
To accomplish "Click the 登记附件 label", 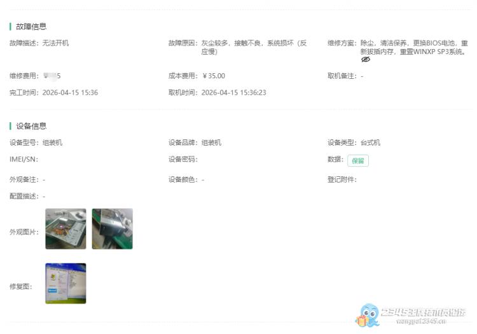I will point(342,180).
